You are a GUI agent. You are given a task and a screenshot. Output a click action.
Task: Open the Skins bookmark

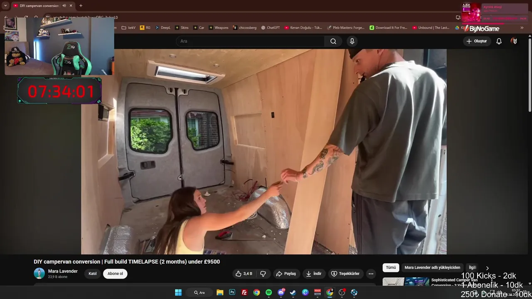pyautogui.click(x=182, y=28)
